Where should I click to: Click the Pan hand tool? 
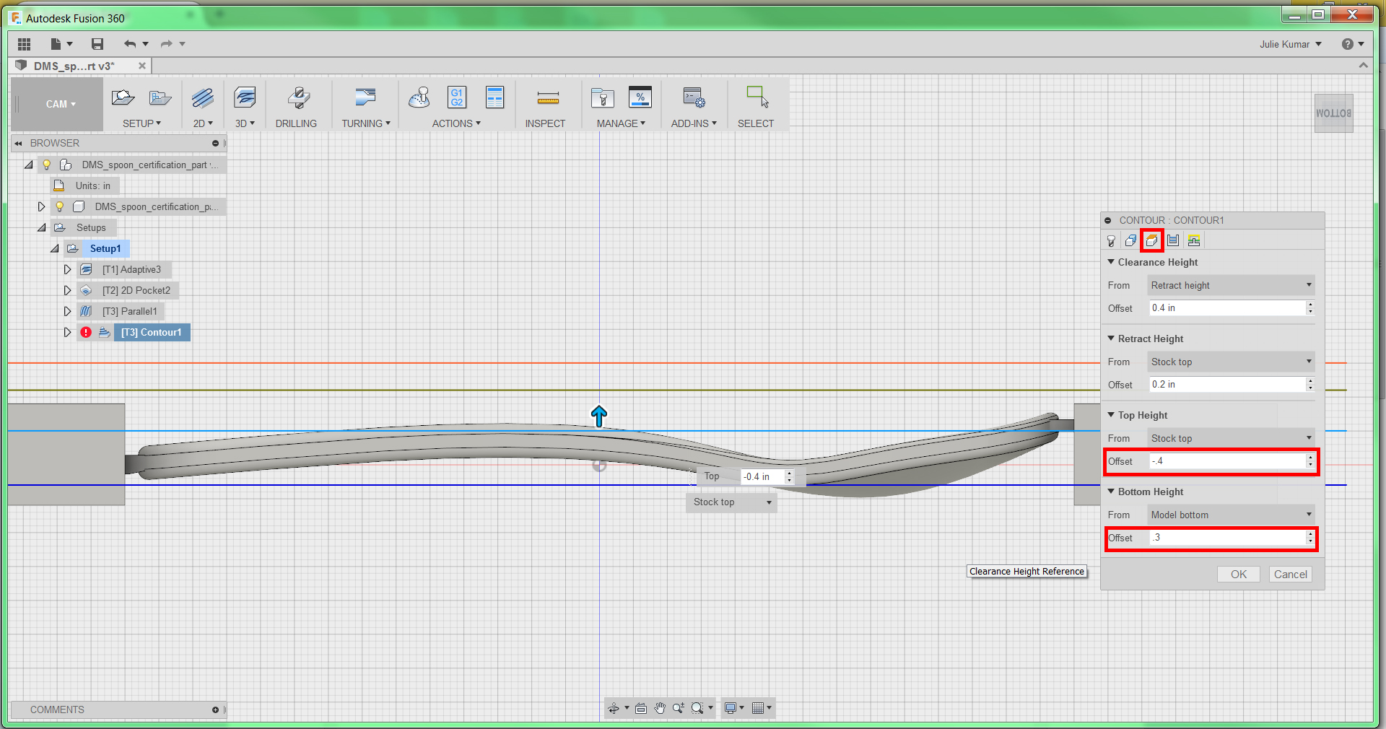point(660,709)
